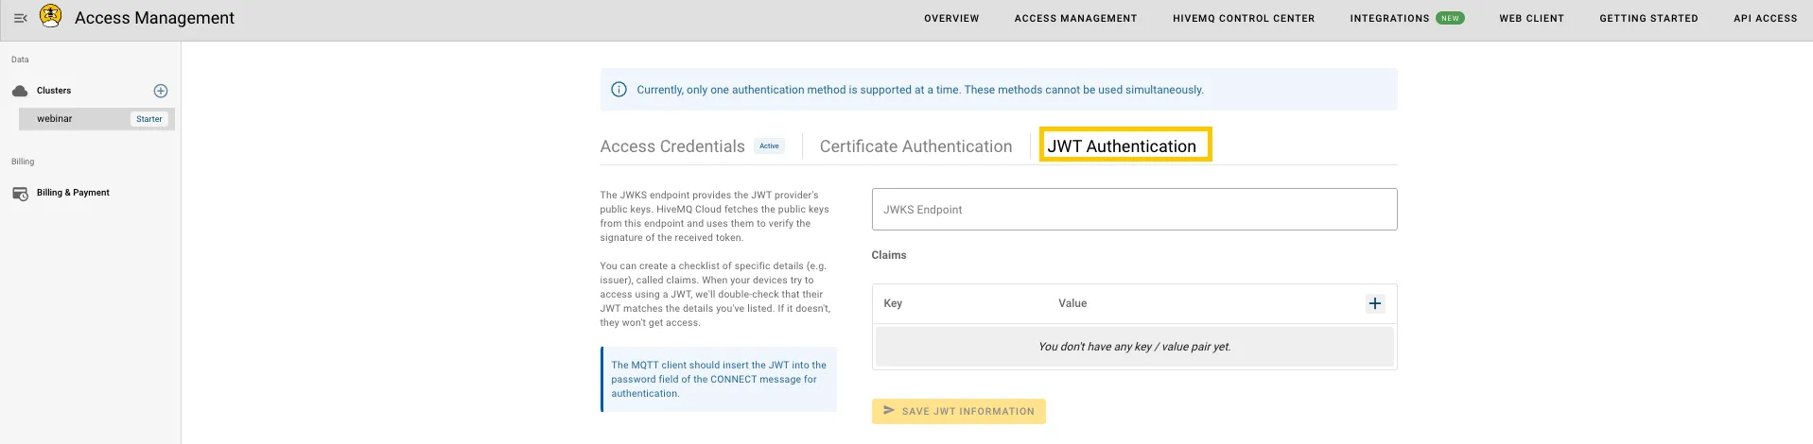
Task: Collapse the sidebar menu icon
Action: pyautogui.click(x=20, y=18)
